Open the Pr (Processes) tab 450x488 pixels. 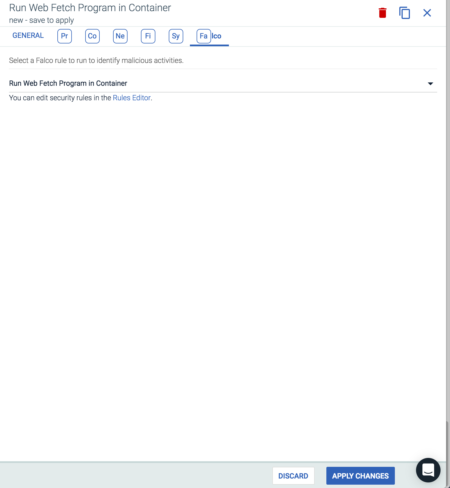(x=65, y=36)
